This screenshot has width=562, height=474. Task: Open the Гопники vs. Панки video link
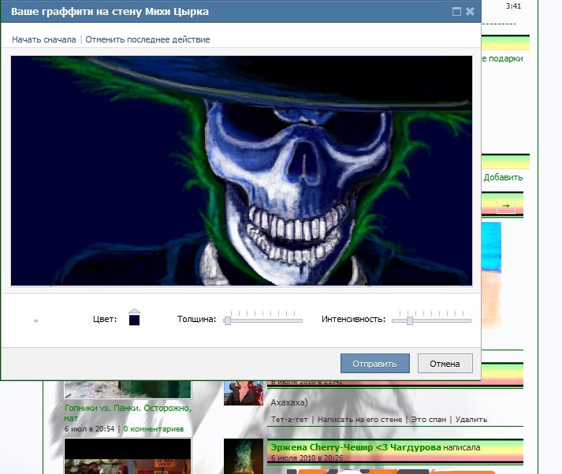point(126,413)
